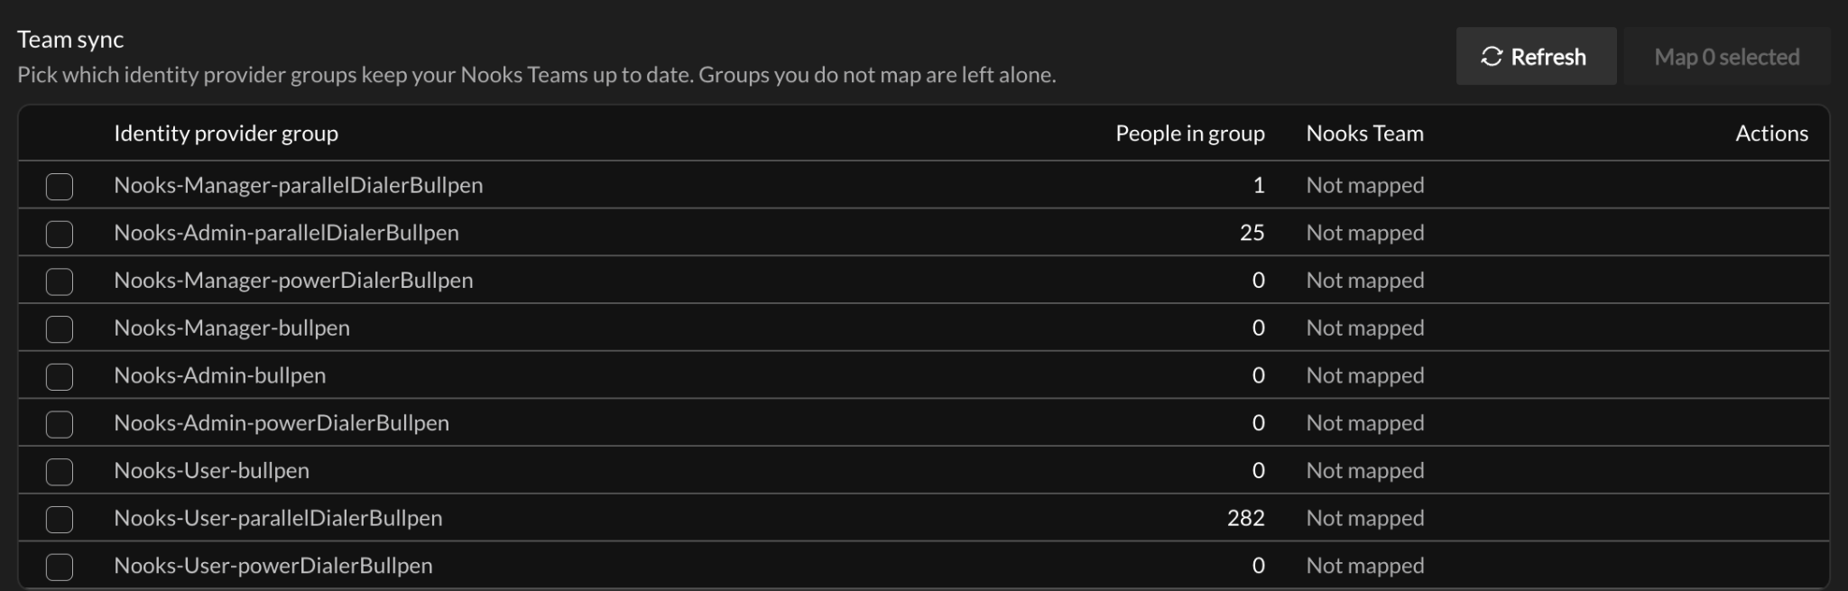Click the Nooks Team column header
The image size is (1848, 591).
point(1364,134)
